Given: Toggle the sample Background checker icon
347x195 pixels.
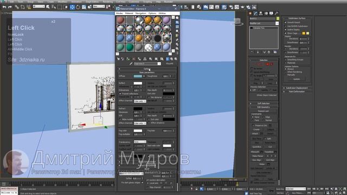Looking at the screenshot, I should [177, 27].
